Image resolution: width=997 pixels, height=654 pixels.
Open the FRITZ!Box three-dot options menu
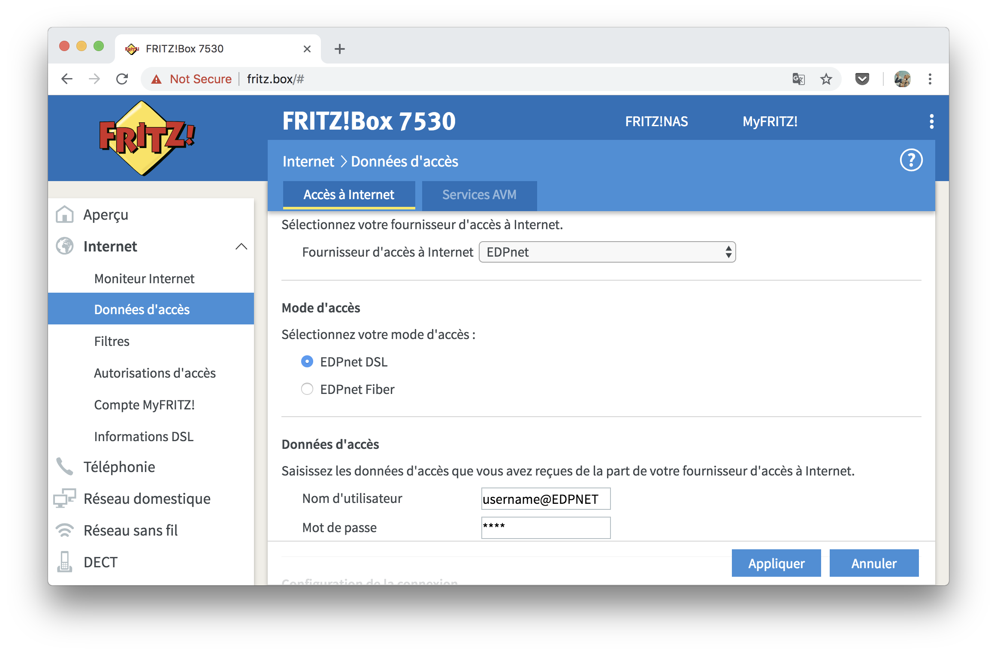(x=931, y=121)
